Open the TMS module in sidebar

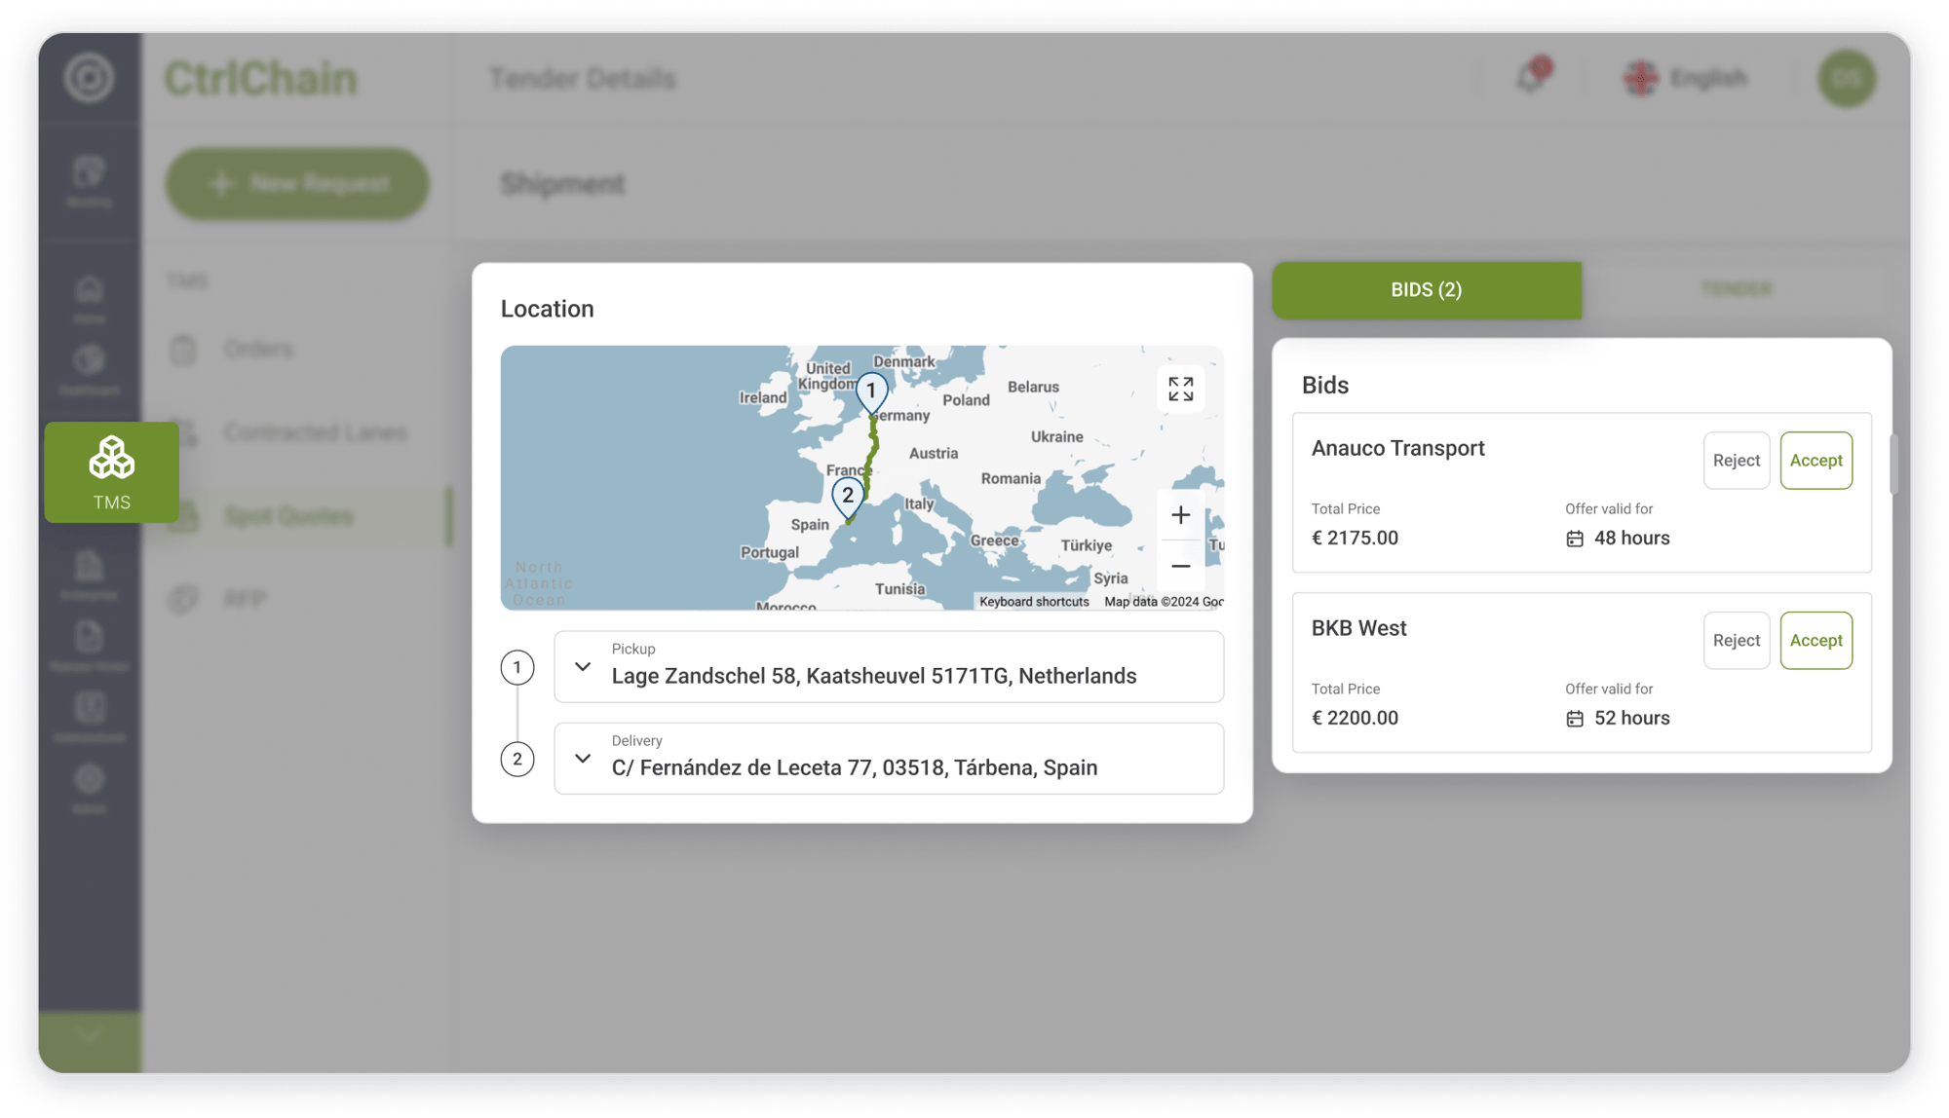click(x=111, y=472)
